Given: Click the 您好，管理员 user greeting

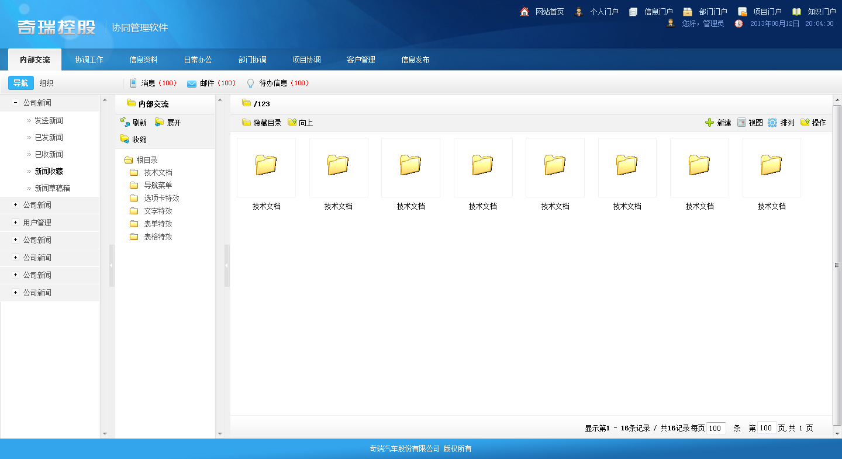Looking at the screenshot, I should 703,23.
